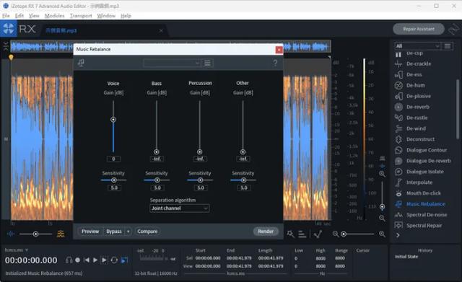The height and width of the screenshot is (282, 462).
Task: Click the horizontal zoom out magnifier
Action: [x=335, y=234]
